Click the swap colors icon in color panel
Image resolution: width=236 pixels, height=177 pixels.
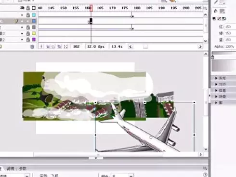224,19
